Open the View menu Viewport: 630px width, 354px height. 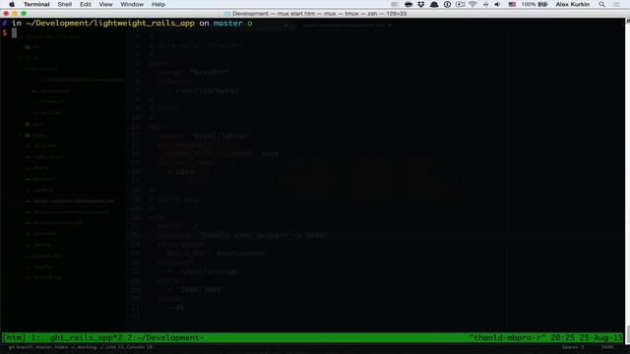tap(105, 4)
